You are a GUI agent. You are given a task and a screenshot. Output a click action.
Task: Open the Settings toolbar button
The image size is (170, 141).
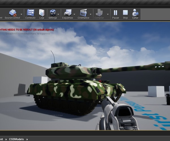(x=53, y=14)
